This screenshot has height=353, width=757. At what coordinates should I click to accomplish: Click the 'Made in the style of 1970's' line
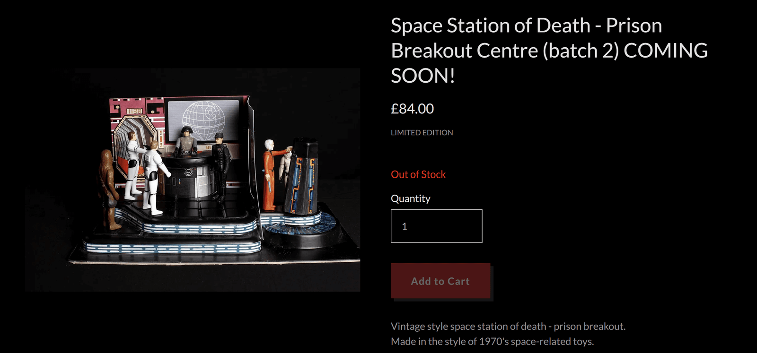point(492,341)
